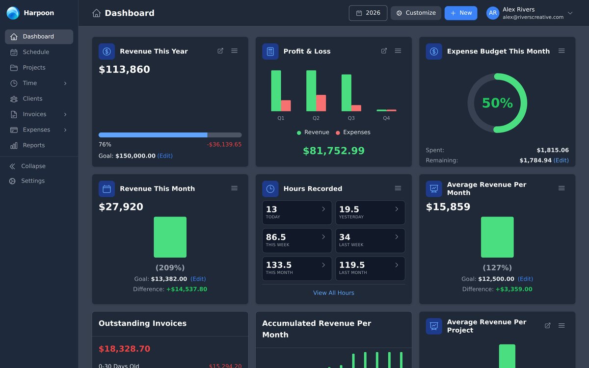This screenshot has height=368, width=589.
Task: Click the AR user avatar
Action: (x=493, y=13)
